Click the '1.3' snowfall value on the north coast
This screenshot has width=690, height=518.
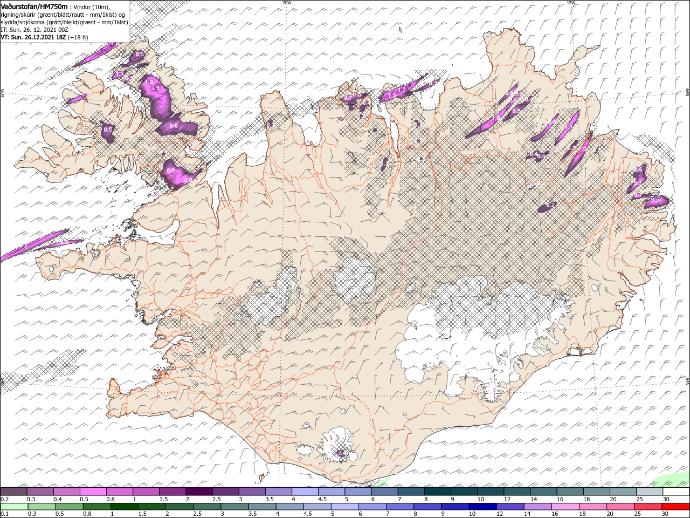point(392,96)
